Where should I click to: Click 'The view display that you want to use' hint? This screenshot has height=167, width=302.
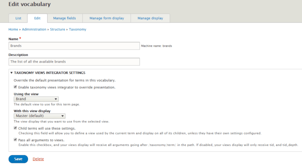click(x=62, y=122)
